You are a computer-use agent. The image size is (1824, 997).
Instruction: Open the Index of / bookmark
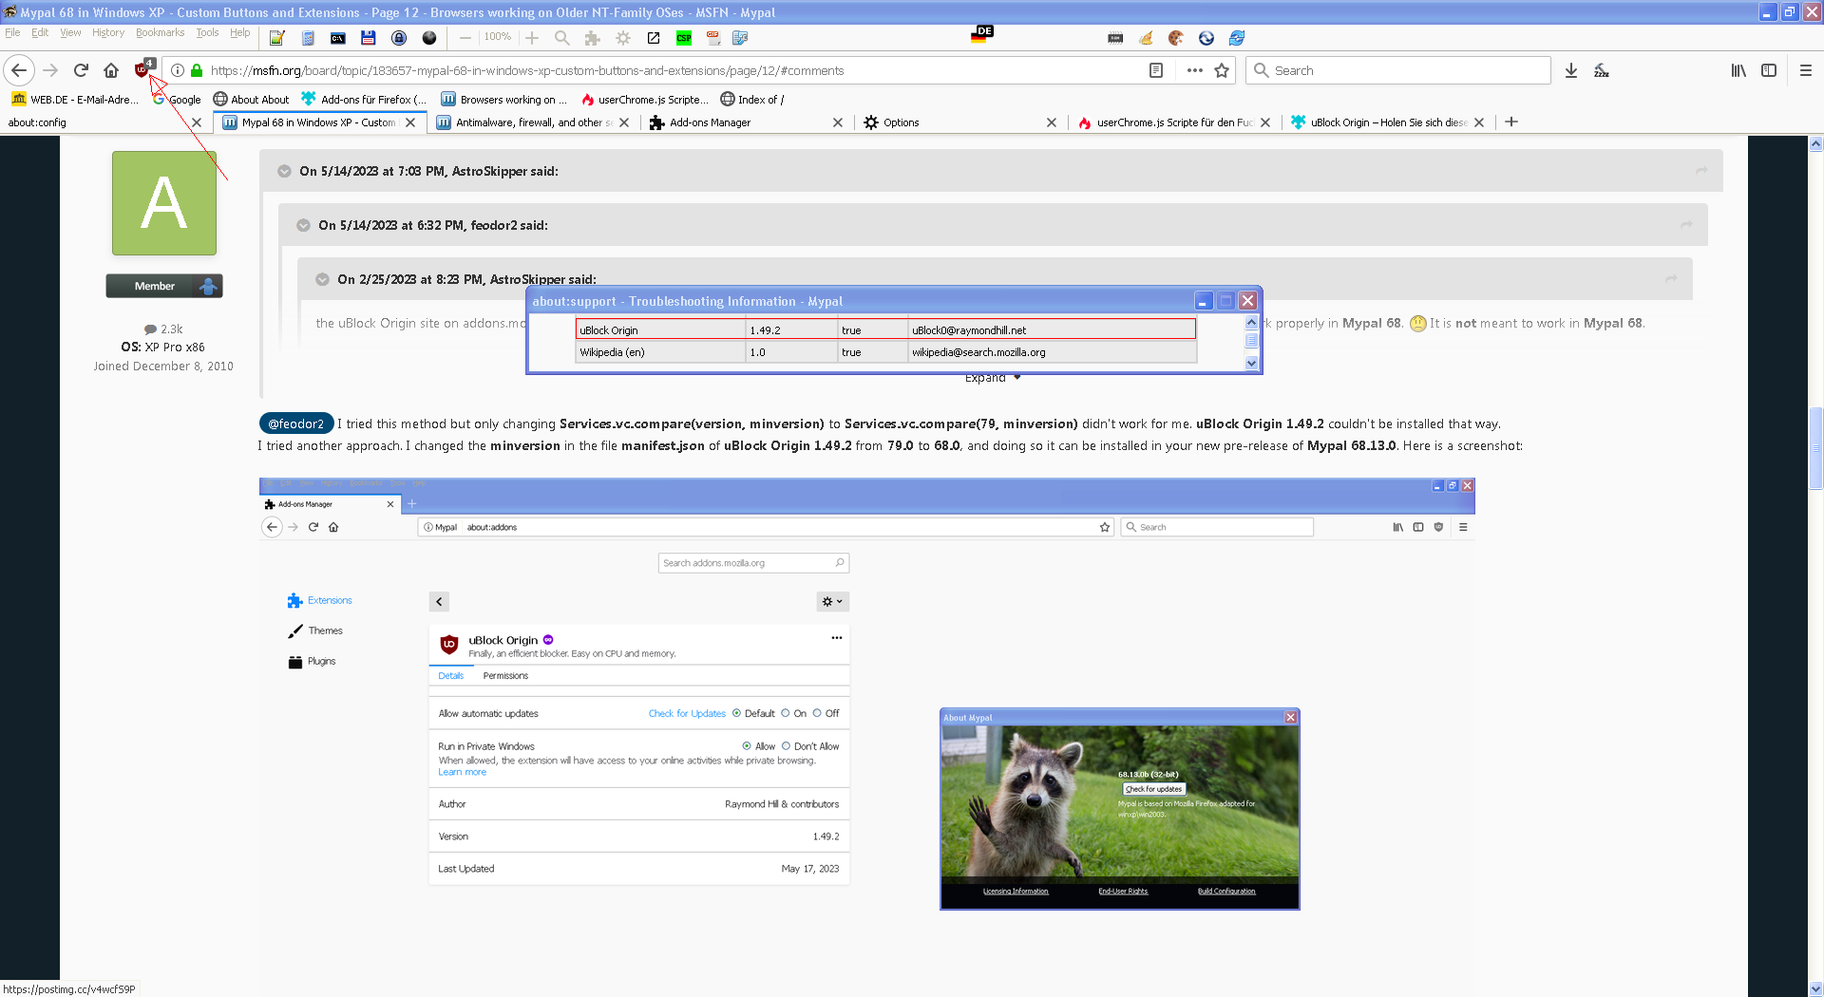click(751, 99)
